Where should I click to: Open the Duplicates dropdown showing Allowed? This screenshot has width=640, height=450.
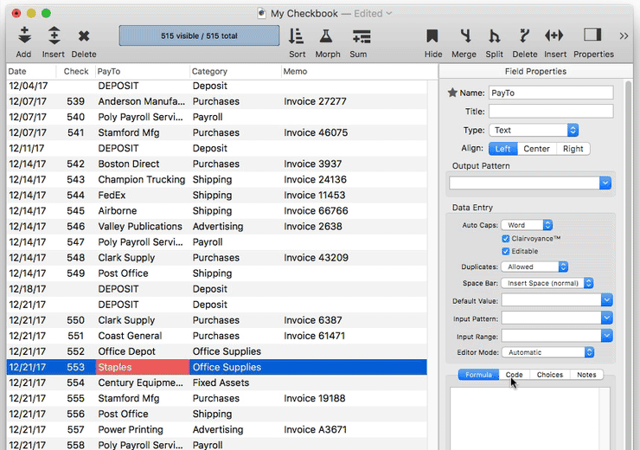pyautogui.click(x=534, y=267)
